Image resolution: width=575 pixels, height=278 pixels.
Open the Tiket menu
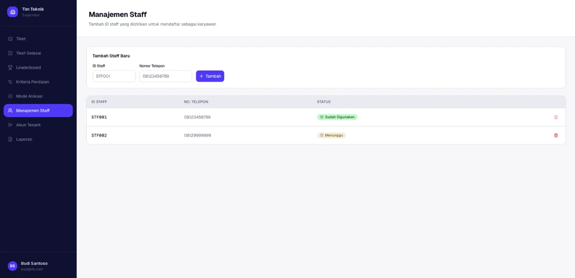coord(38,39)
